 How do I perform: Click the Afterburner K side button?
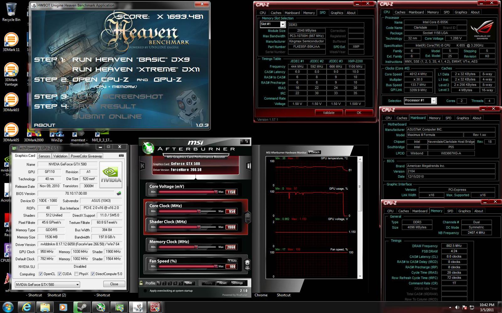click(x=142, y=166)
